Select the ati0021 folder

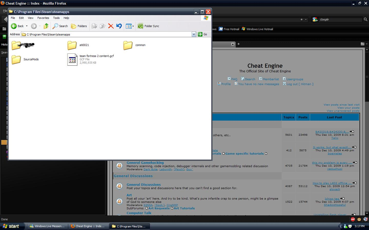click(x=78, y=45)
